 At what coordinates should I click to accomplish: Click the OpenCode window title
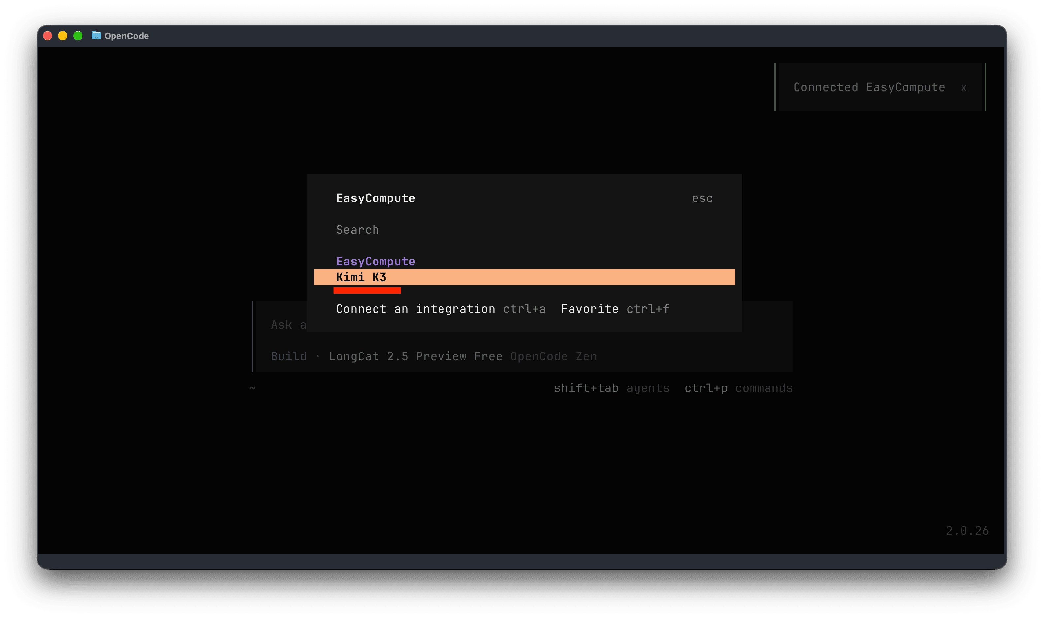126,36
